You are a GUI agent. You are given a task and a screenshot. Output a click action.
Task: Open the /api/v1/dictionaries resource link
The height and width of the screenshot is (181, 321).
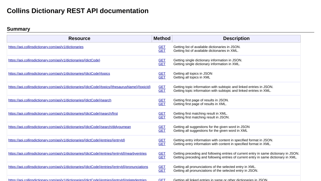point(46,47)
